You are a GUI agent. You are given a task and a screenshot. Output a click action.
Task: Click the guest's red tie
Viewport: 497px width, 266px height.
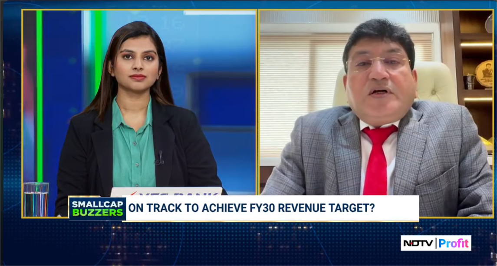[375, 160]
